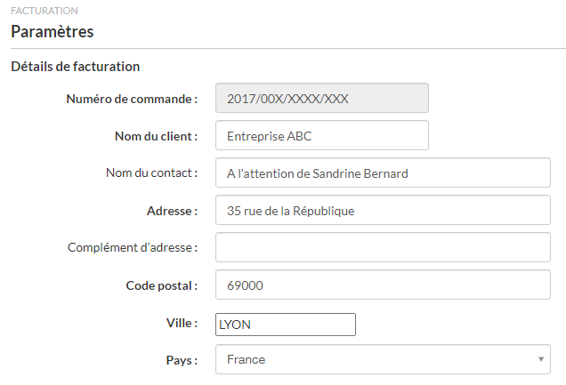The image size is (566, 385).
Task: Select the empty Complément d'adresse field
Action: point(383,248)
